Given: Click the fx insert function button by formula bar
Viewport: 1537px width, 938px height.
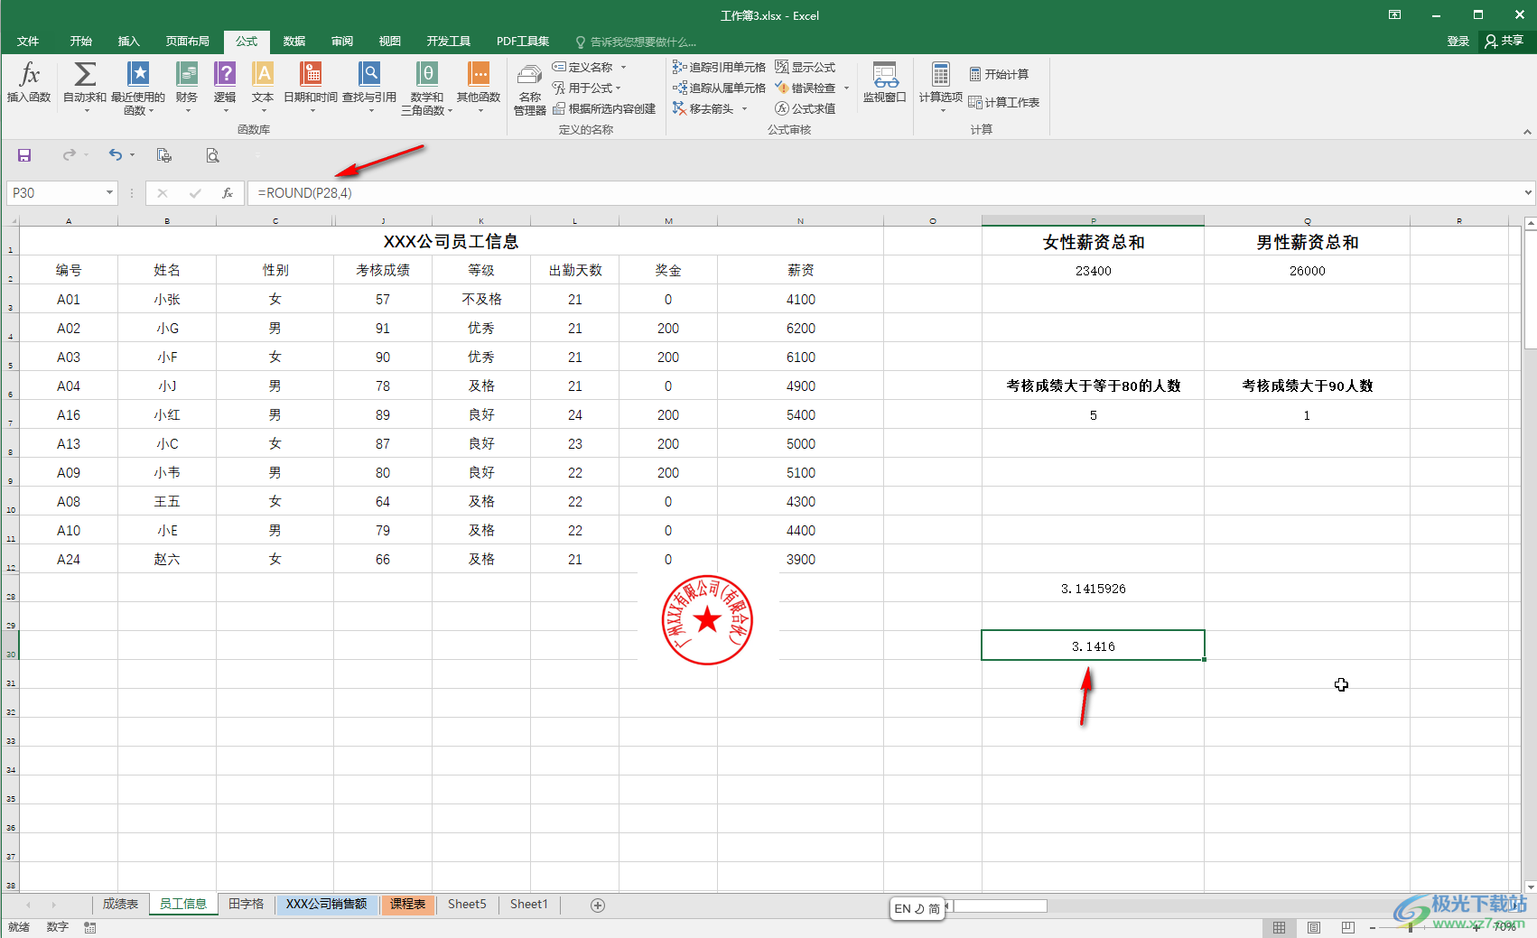Looking at the screenshot, I should (x=228, y=192).
